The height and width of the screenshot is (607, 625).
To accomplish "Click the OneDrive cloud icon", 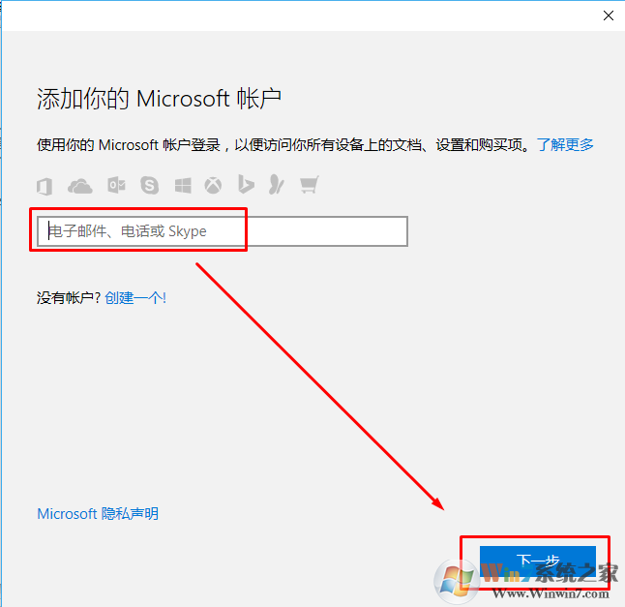I will click(x=80, y=186).
